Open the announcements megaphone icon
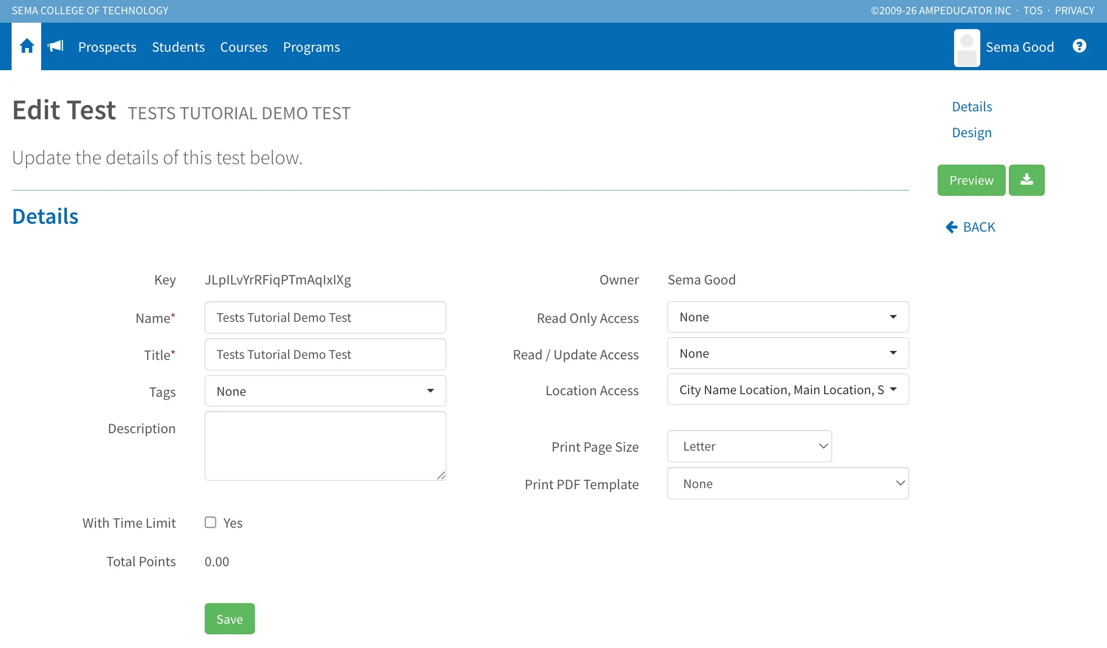The height and width of the screenshot is (648, 1107). [55, 46]
